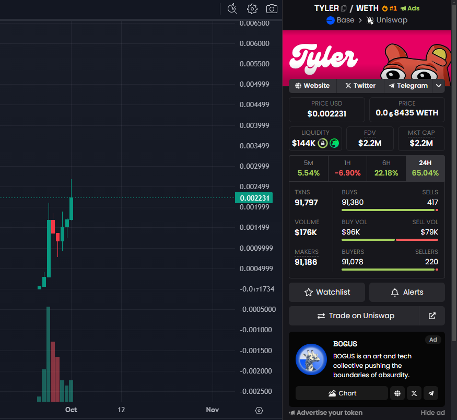Click the current price label 0.002231 on axis
This screenshot has width=457, height=420.
(254, 198)
